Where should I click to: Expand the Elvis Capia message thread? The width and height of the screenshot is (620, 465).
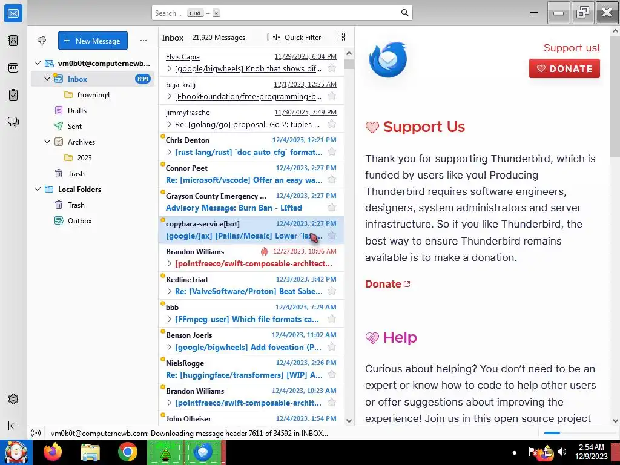[x=170, y=68]
